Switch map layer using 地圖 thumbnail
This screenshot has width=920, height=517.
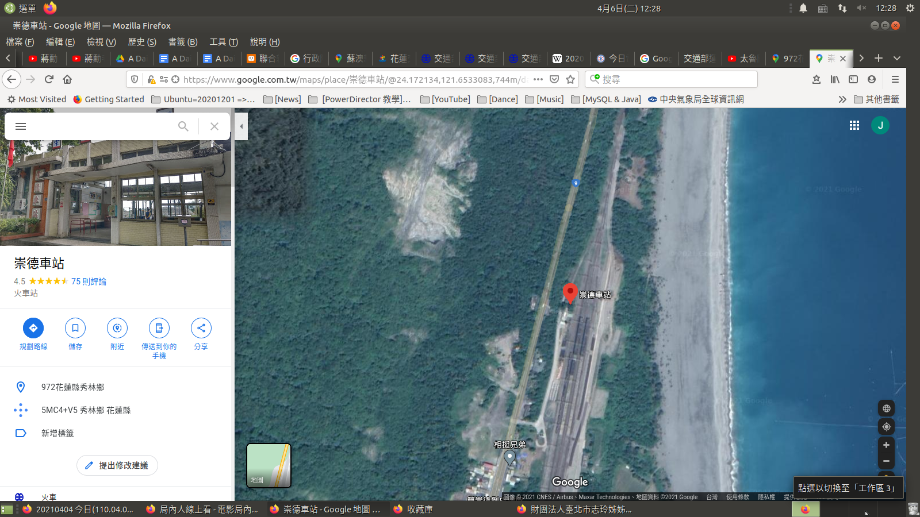point(269,465)
